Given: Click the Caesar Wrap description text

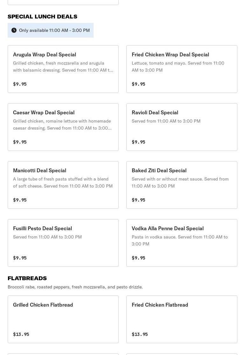Looking at the screenshot, I should (63, 124).
